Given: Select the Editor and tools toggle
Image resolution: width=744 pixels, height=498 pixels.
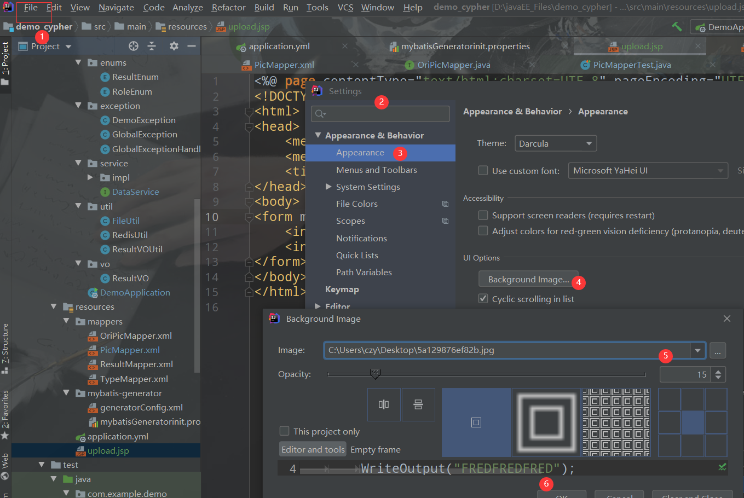Looking at the screenshot, I should [313, 449].
